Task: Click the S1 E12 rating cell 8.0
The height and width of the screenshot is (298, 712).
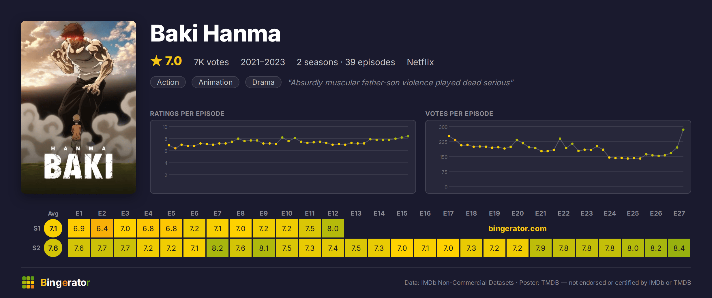Action: 333,229
